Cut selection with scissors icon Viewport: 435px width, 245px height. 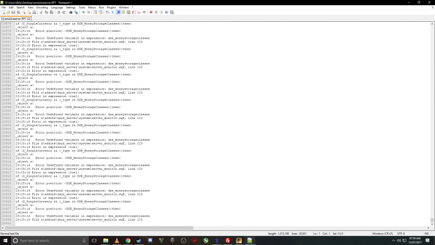tap(41, 12)
